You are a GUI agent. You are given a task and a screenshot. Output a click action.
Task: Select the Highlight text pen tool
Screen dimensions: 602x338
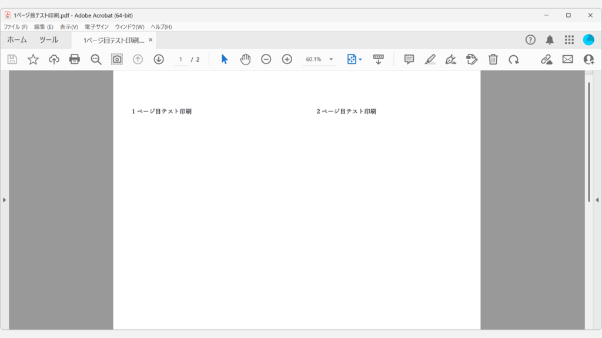(x=430, y=59)
